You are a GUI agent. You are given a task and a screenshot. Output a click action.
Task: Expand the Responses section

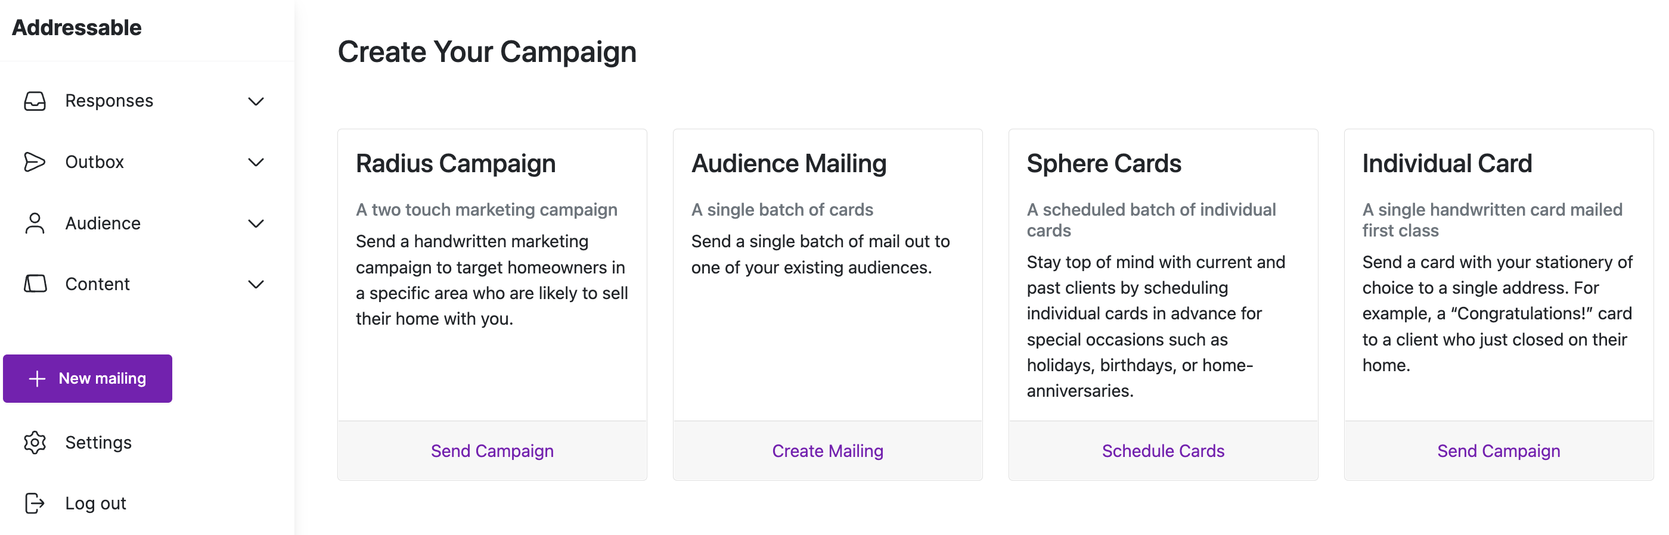(x=256, y=102)
